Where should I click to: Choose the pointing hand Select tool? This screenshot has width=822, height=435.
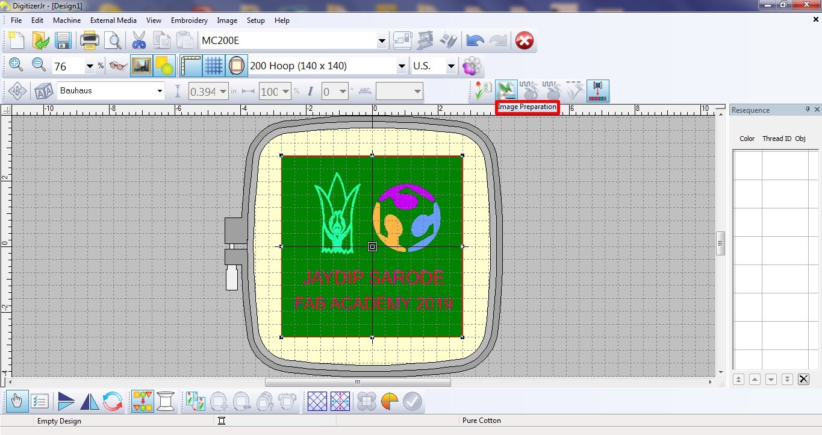tap(17, 401)
